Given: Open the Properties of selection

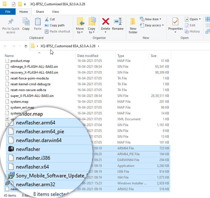Looking at the screenshot, I should (x=175, y=24).
